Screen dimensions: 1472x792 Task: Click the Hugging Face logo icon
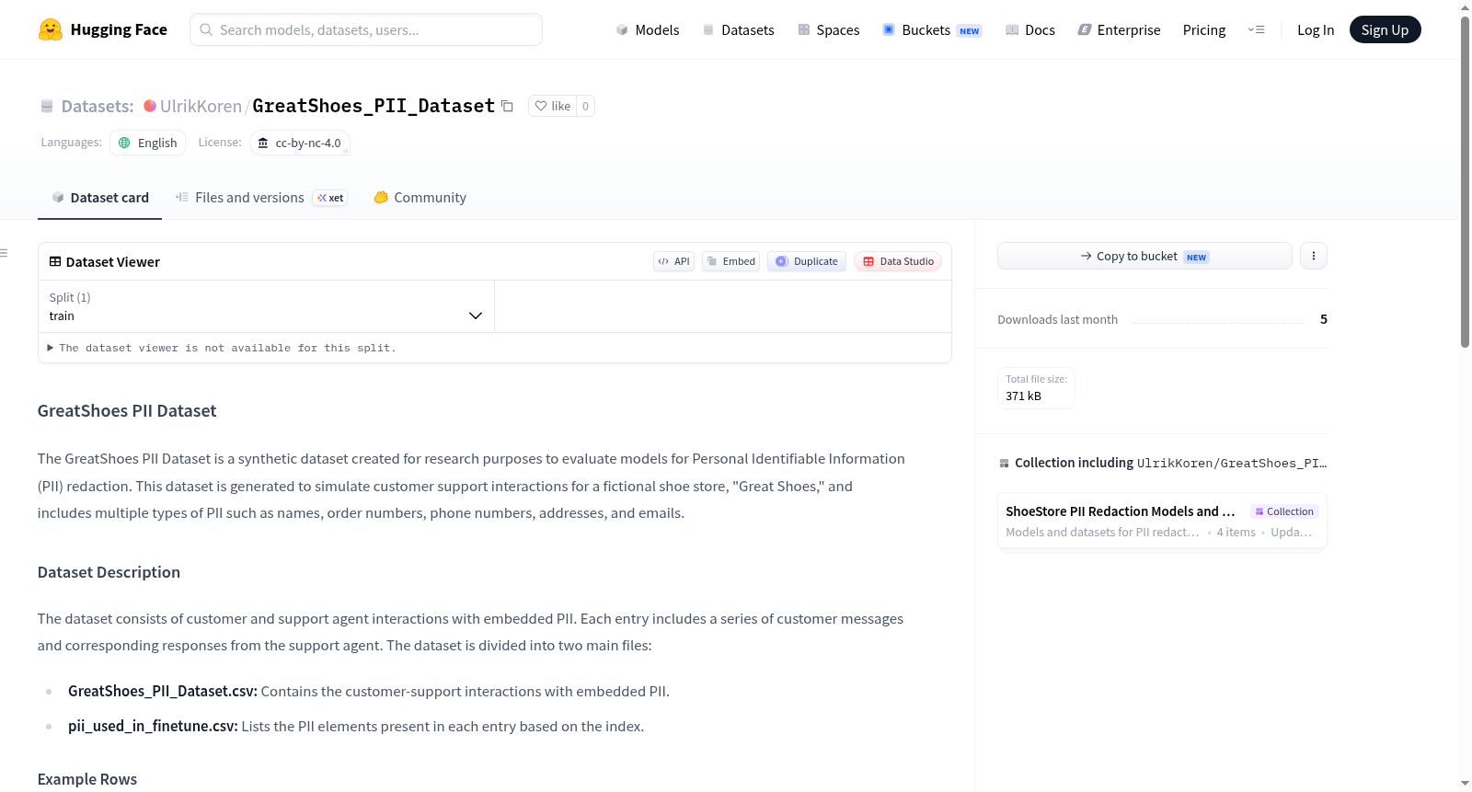(51, 29)
